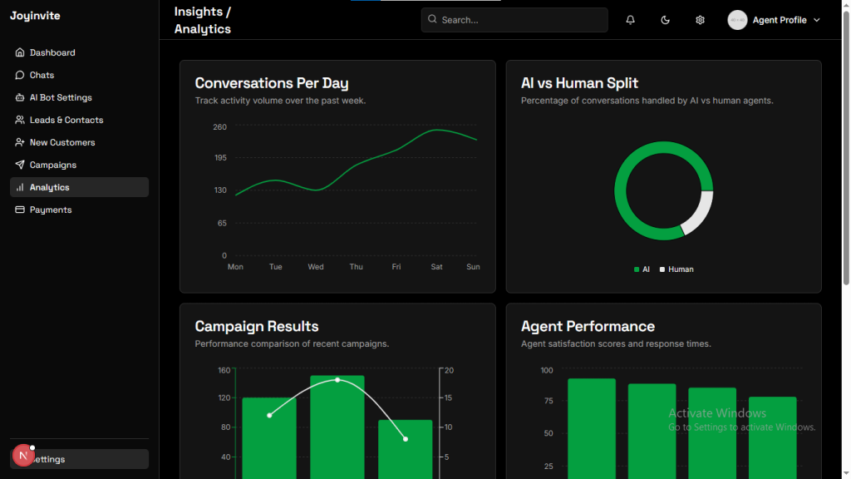Go to Leads & Contacts page

(66, 120)
